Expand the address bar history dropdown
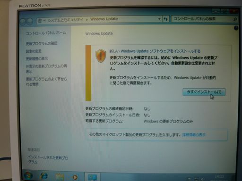This screenshot has height=181, width=242. (159, 19)
